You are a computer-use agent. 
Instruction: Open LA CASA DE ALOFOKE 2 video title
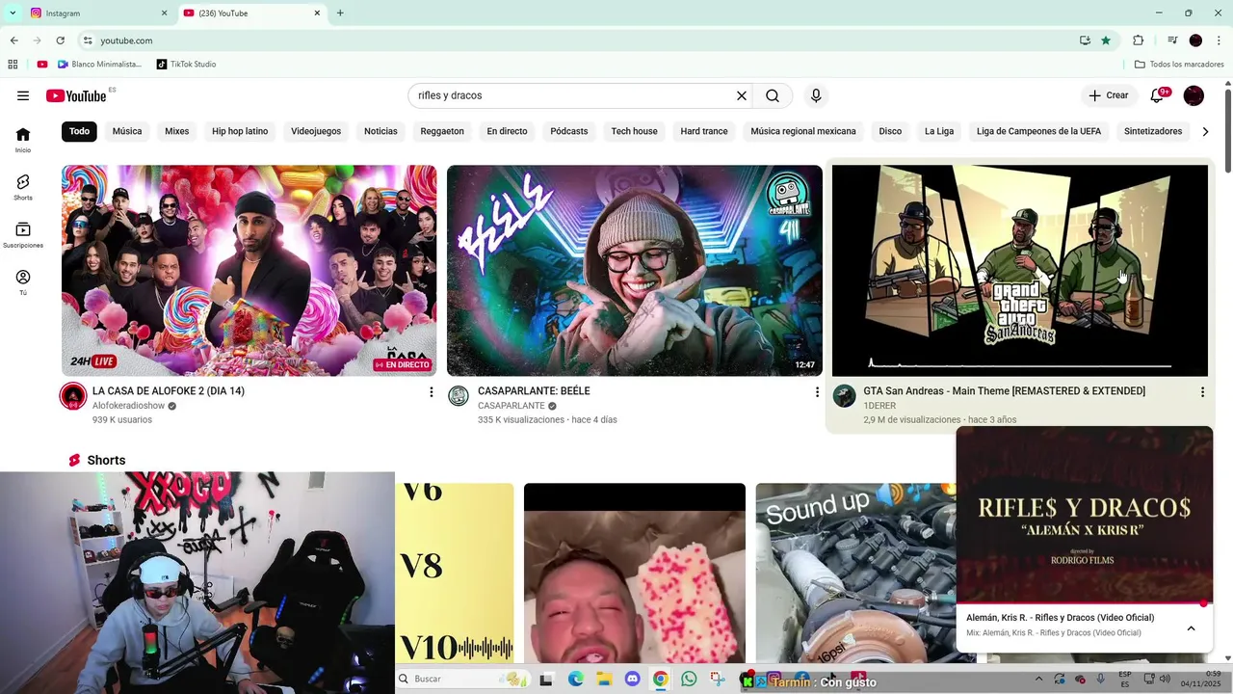(169, 391)
